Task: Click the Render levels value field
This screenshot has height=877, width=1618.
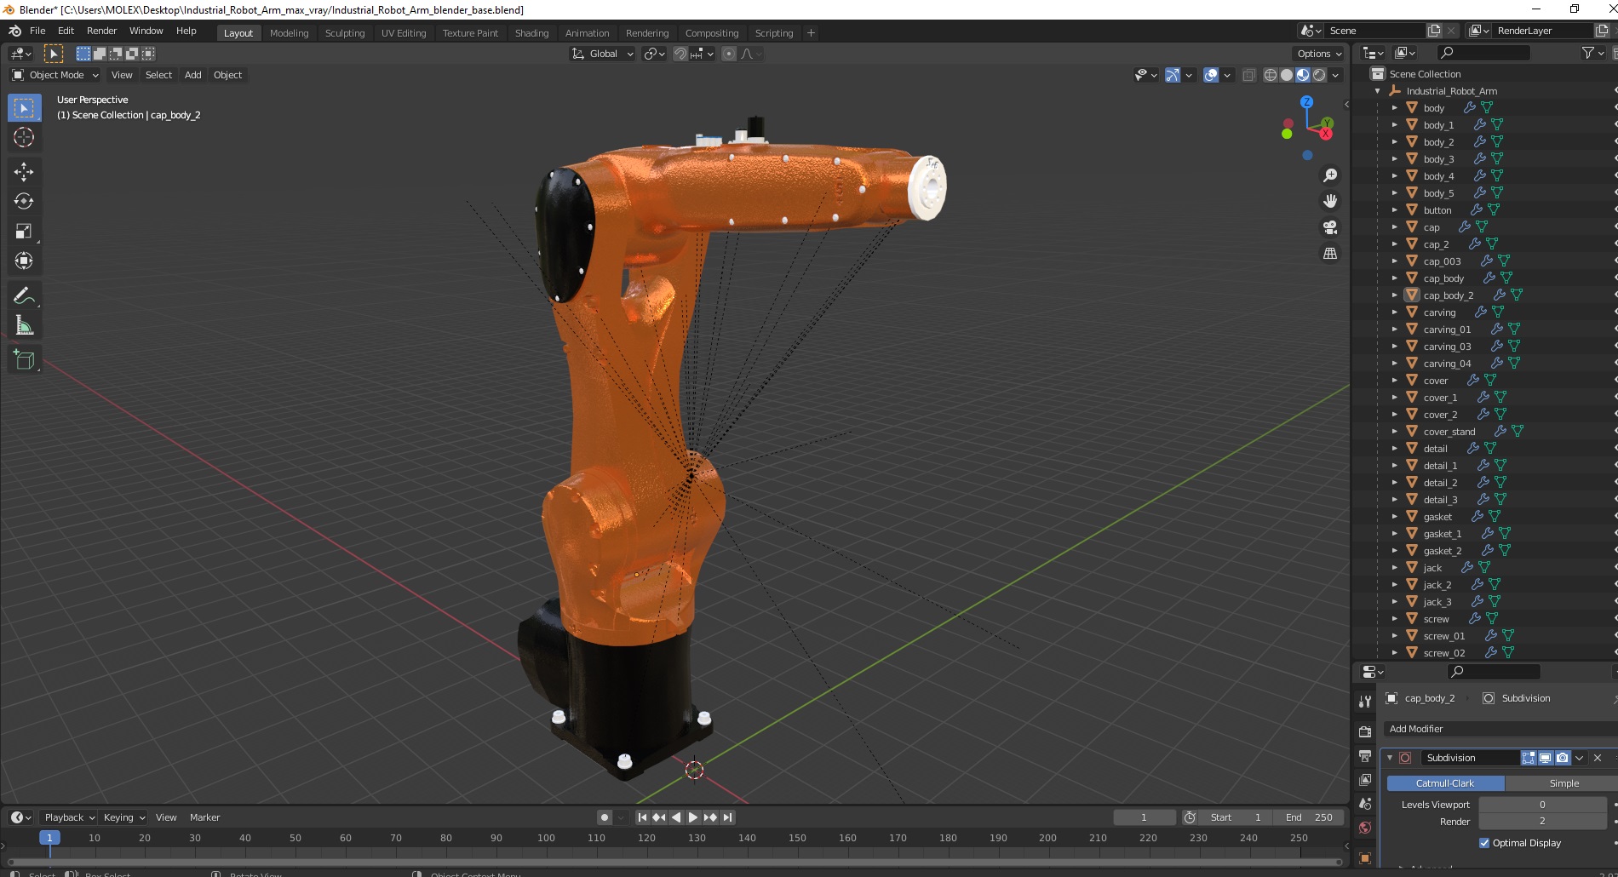Action: point(1542,822)
